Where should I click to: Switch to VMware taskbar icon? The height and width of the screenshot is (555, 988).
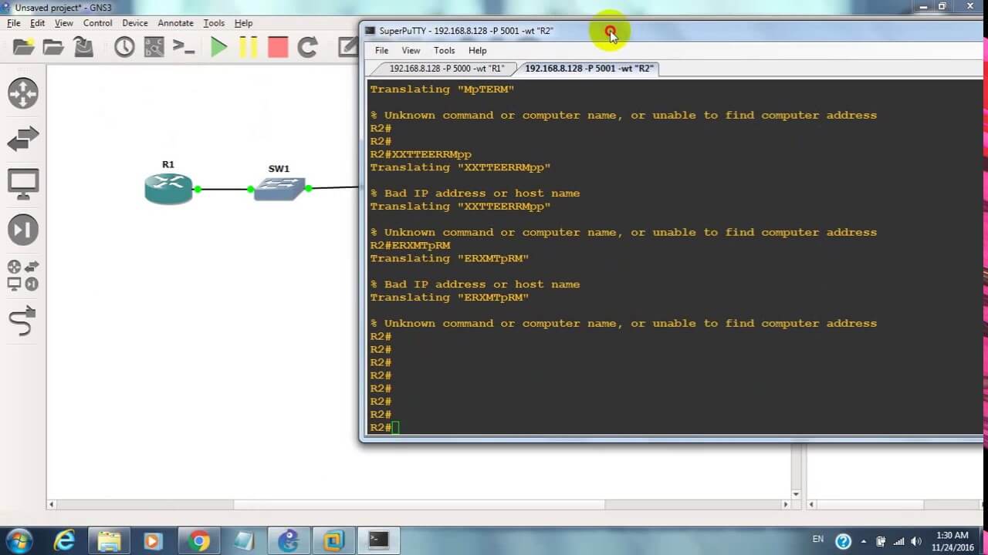(x=333, y=540)
